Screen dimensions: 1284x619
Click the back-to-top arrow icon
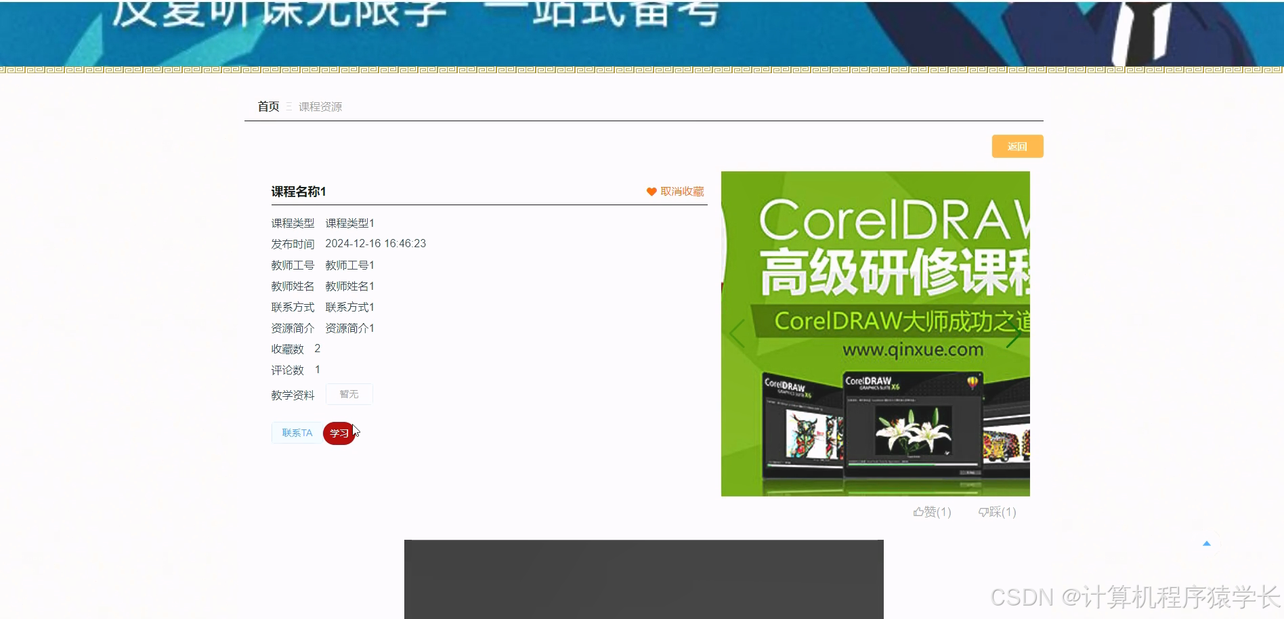1206,543
